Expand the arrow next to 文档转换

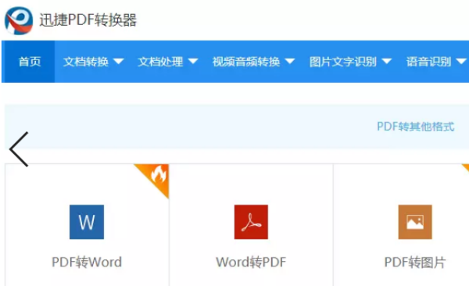119,62
